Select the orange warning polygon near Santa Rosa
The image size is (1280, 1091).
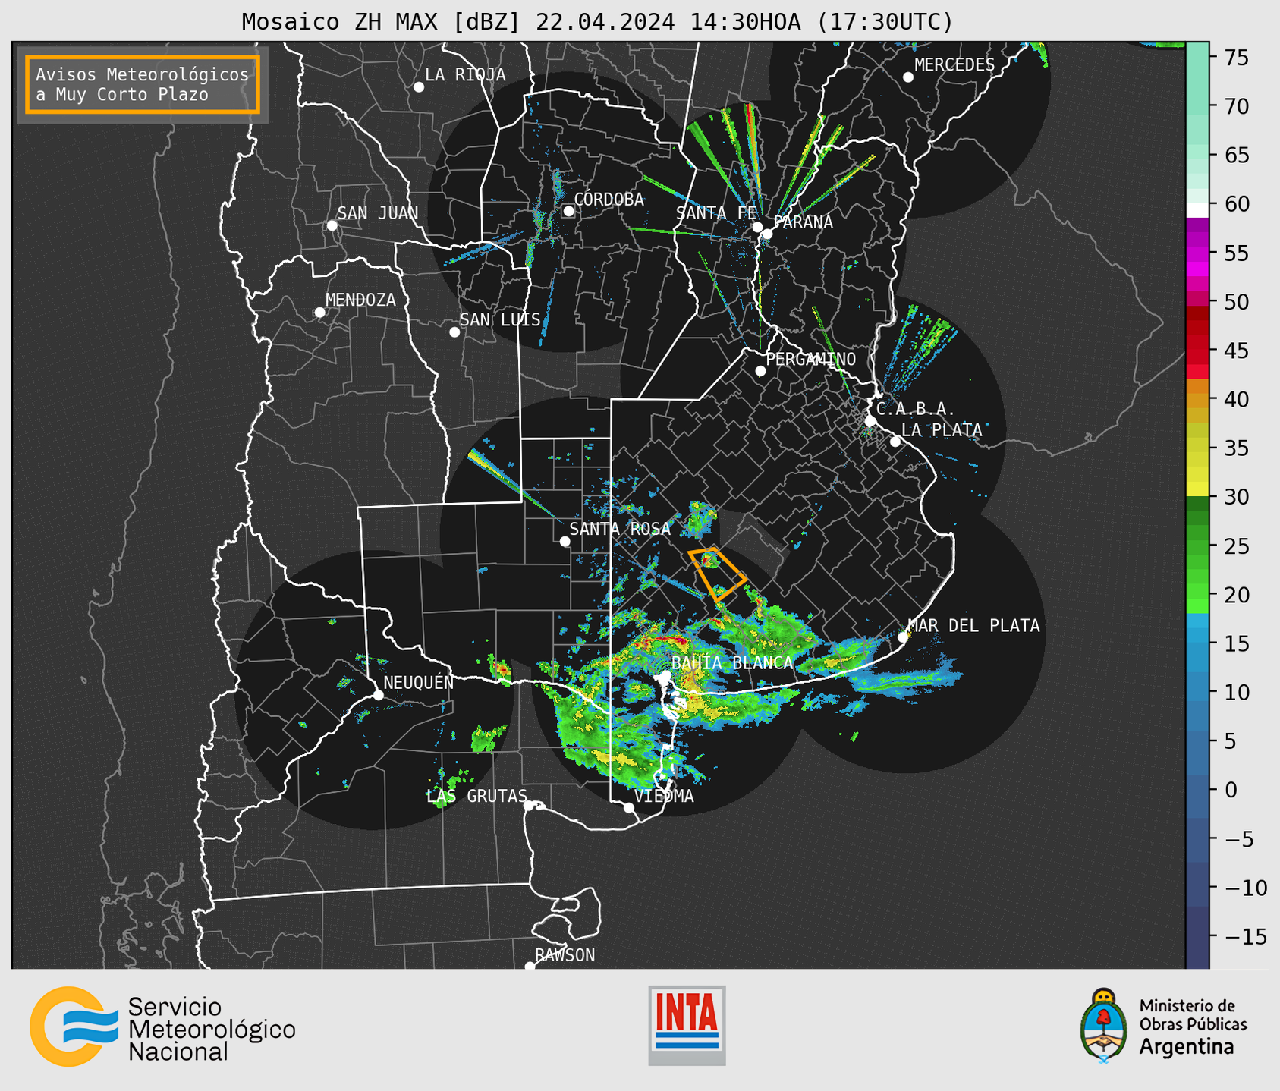[x=717, y=574]
